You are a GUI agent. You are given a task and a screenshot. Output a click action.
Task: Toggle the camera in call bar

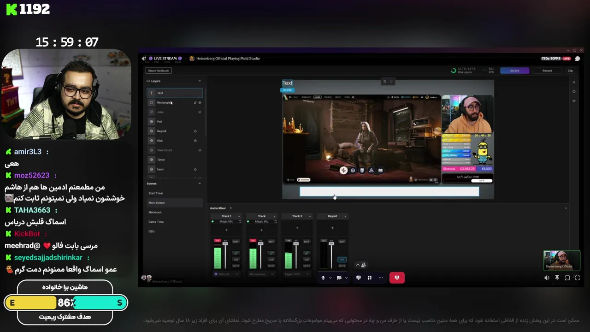pyautogui.click(x=339, y=278)
